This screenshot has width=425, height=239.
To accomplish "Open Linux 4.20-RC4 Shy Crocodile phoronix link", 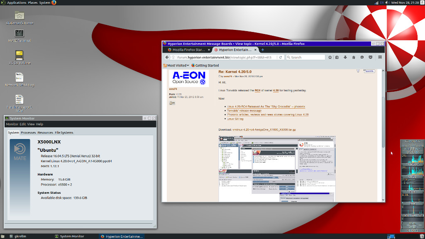I will tap(266, 107).
